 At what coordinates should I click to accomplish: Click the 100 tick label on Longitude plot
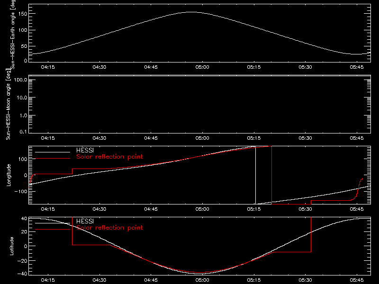coord(23,159)
